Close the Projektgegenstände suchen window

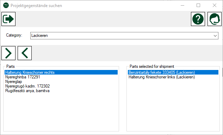tap(215, 6)
